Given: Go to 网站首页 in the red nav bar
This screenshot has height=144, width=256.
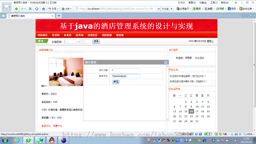Looking at the screenshot, I should (43, 35).
